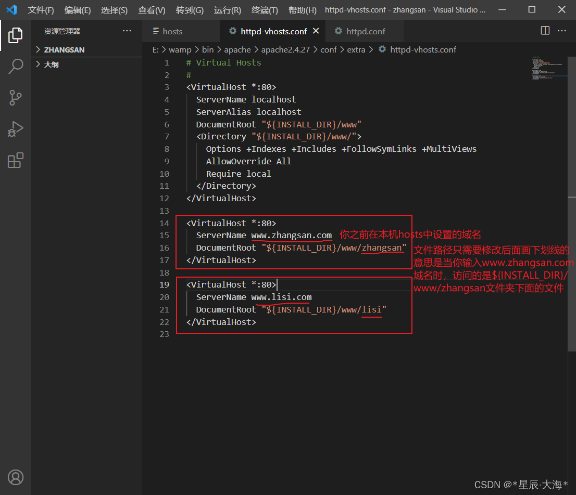Switch to the hosts tab
This screenshot has width=576, height=495.
[x=173, y=31]
